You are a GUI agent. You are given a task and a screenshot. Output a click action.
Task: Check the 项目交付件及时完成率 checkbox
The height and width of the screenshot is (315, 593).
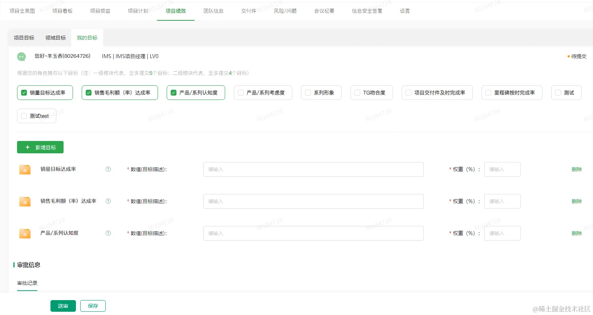pyautogui.click(x=409, y=93)
